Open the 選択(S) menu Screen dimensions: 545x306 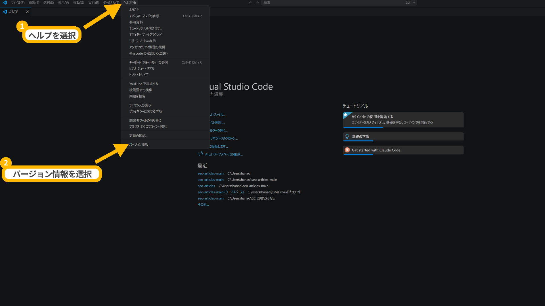click(49, 3)
